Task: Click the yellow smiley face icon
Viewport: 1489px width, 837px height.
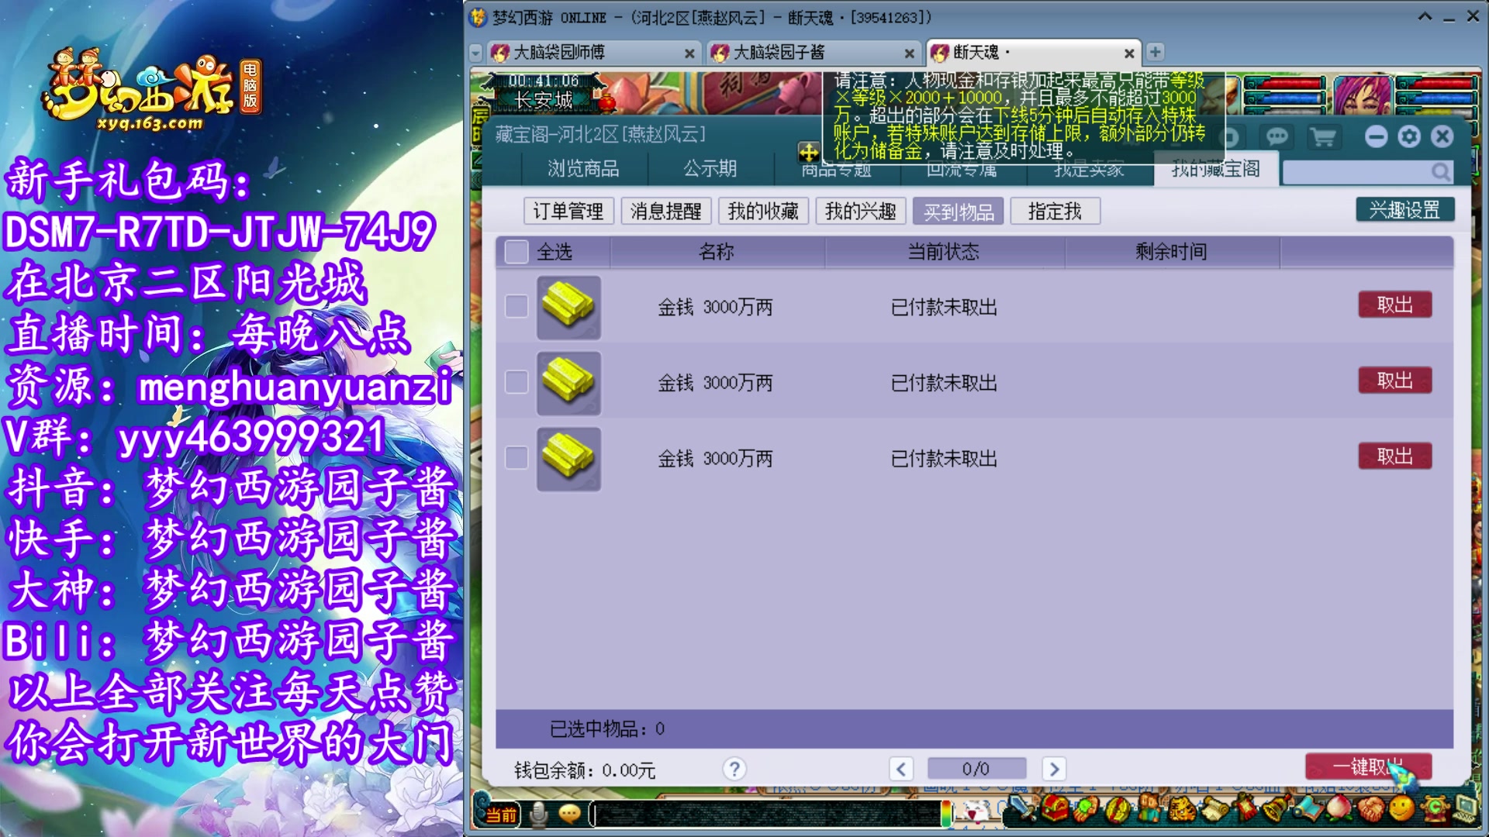Action: 1401,808
